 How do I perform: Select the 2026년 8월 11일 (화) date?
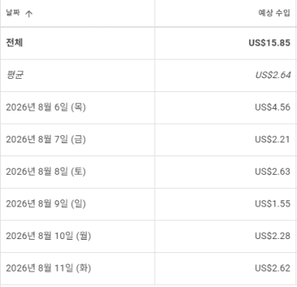coord(49,268)
